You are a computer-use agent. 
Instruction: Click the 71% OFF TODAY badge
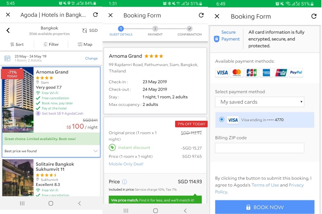pyautogui.click(x=191, y=124)
